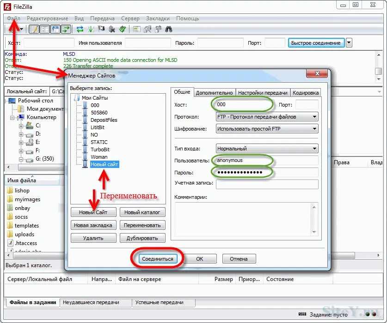Toggle the remote directory tree icon

tap(55, 30)
